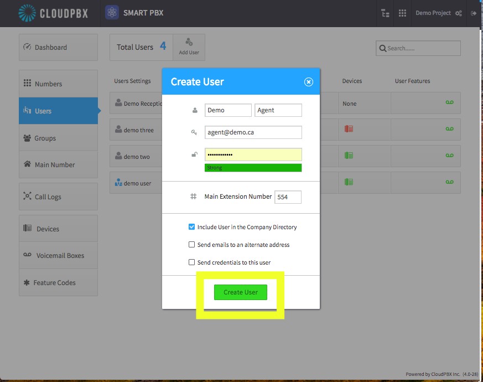
Task: Click the voicemail icon on demo user row
Action: [x=449, y=182]
